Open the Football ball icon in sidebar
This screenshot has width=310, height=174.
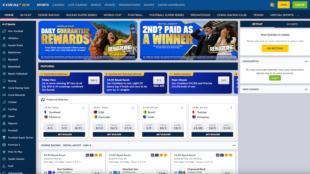pyautogui.click(x=4, y=130)
